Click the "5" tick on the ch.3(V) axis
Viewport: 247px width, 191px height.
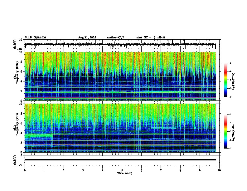click(x=22, y=155)
